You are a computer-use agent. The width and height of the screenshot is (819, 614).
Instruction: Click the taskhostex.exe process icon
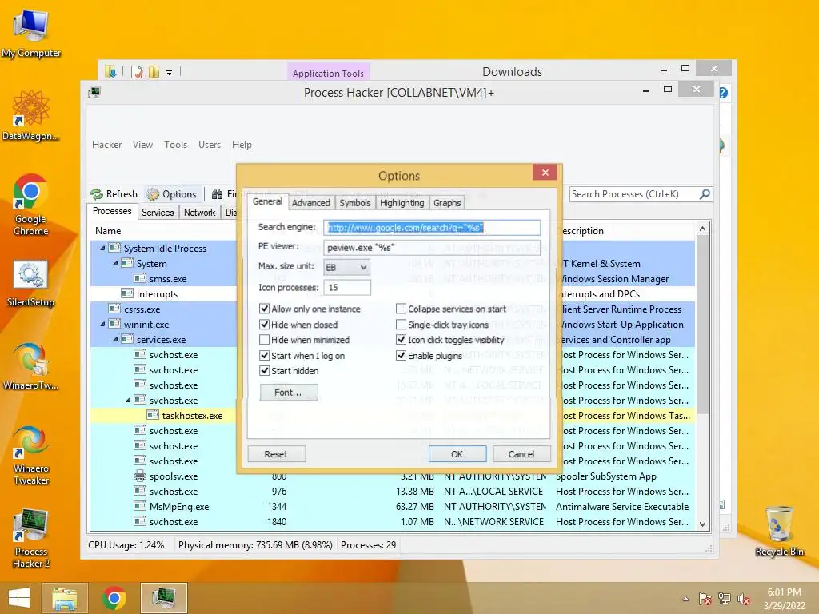153,416
